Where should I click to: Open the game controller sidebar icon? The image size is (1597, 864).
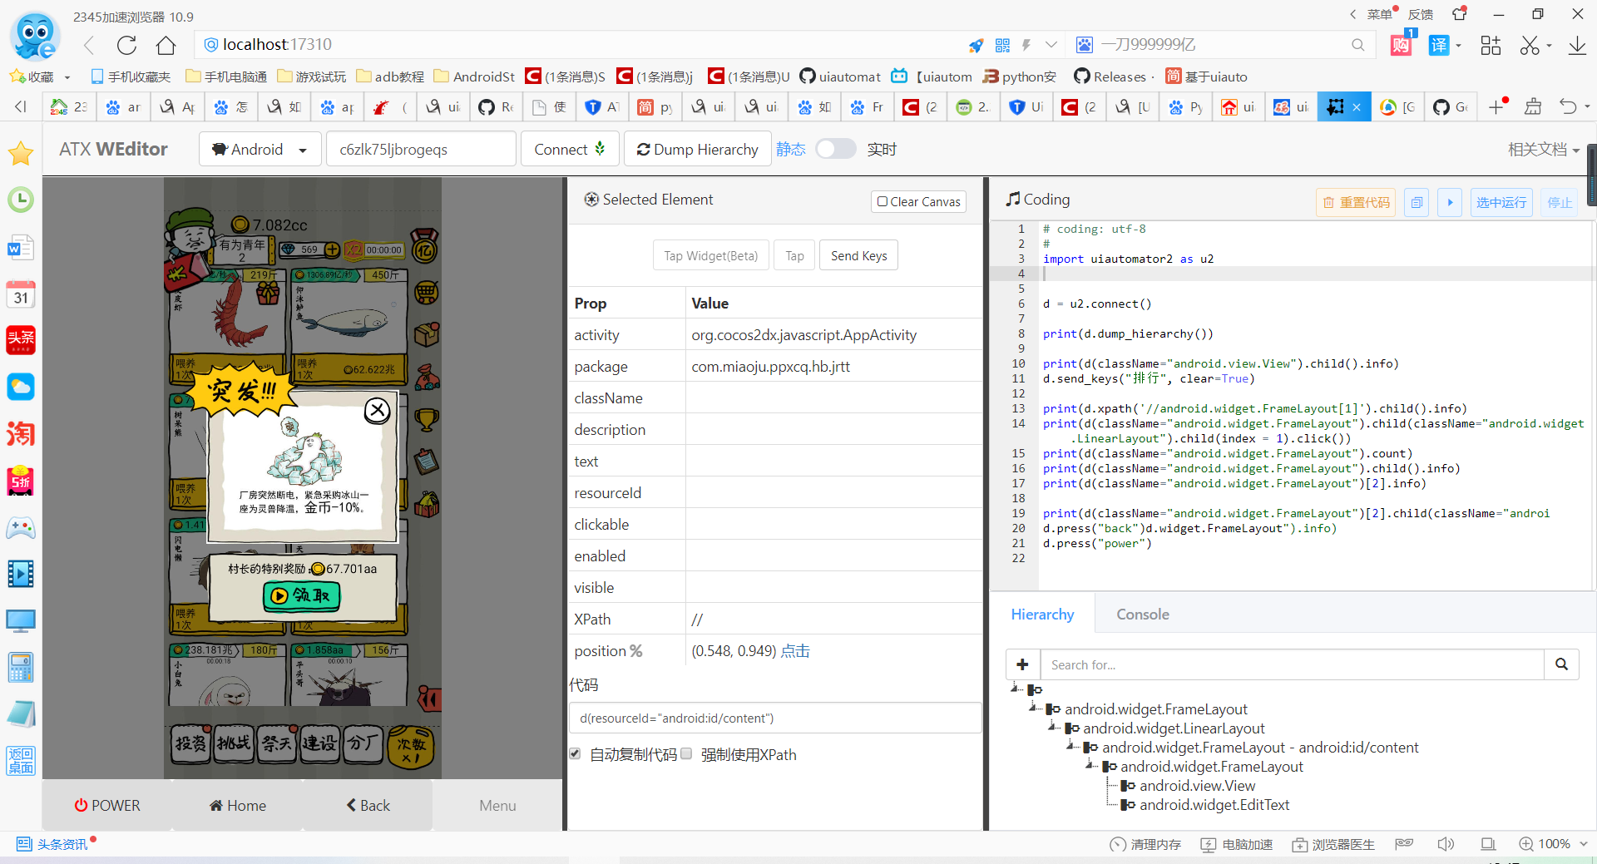click(20, 527)
